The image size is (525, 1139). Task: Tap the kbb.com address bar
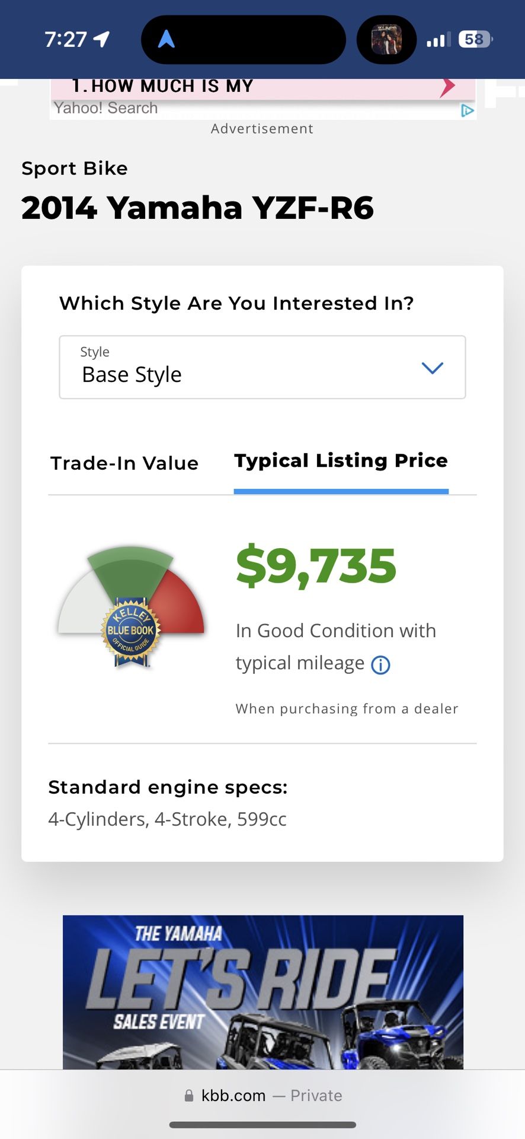tap(262, 1096)
